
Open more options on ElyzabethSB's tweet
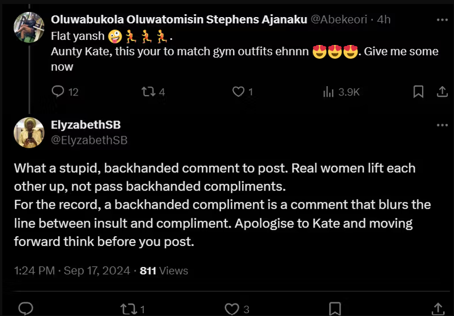(442, 125)
